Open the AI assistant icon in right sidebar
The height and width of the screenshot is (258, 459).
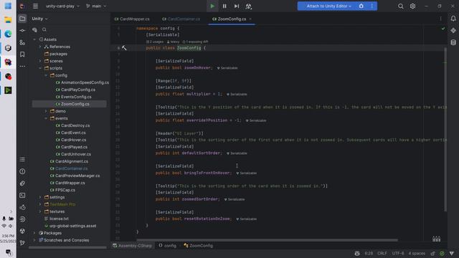[x=453, y=30]
